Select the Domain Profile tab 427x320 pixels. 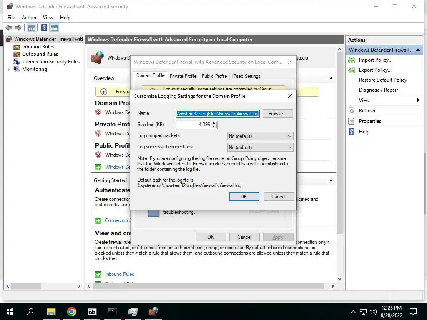pos(150,76)
